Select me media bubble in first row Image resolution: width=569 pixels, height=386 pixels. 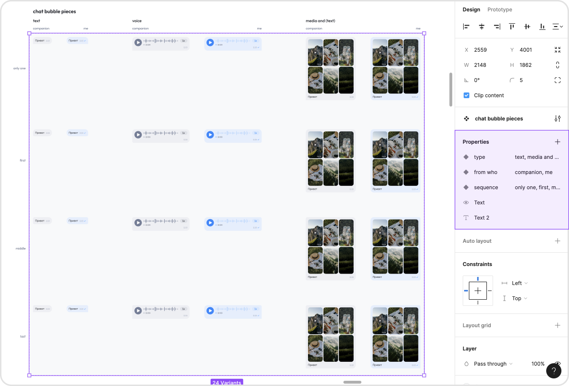click(x=395, y=161)
